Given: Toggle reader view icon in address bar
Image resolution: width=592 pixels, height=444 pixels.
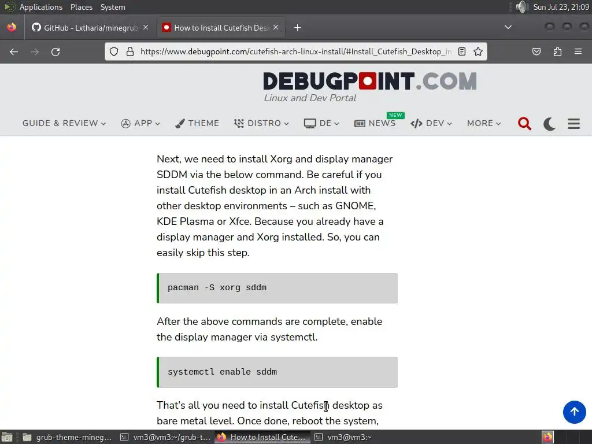Looking at the screenshot, I should pos(462,51).
